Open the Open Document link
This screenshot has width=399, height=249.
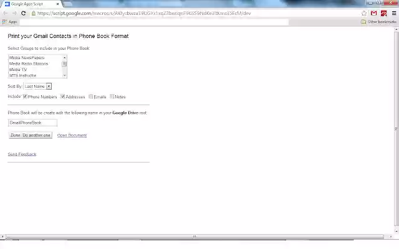click(x=72, y=135)
